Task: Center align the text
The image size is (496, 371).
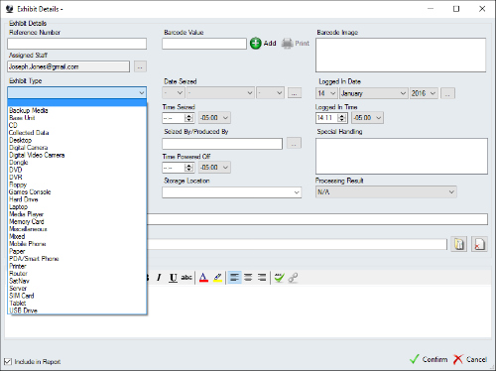Action: 248,278
